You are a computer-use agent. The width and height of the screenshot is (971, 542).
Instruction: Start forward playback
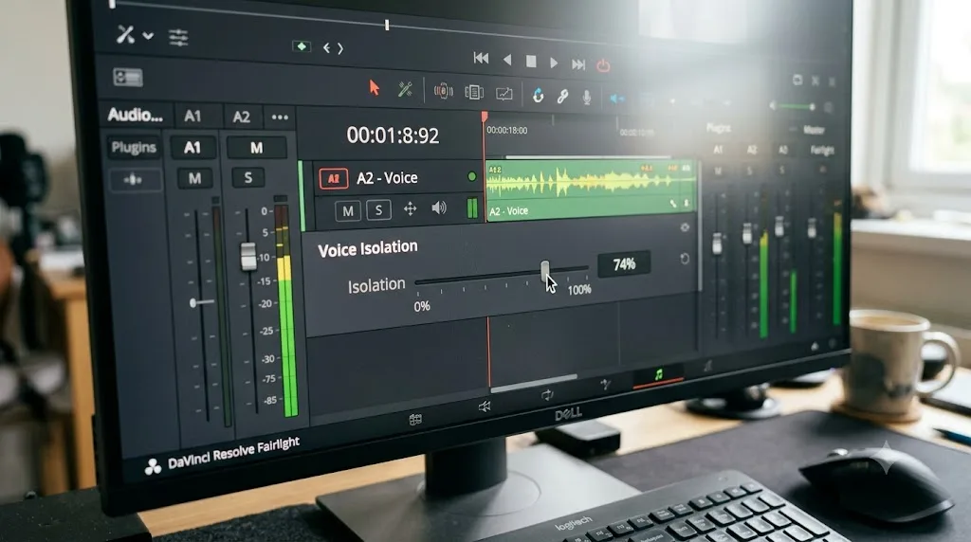tap(554, 63)
